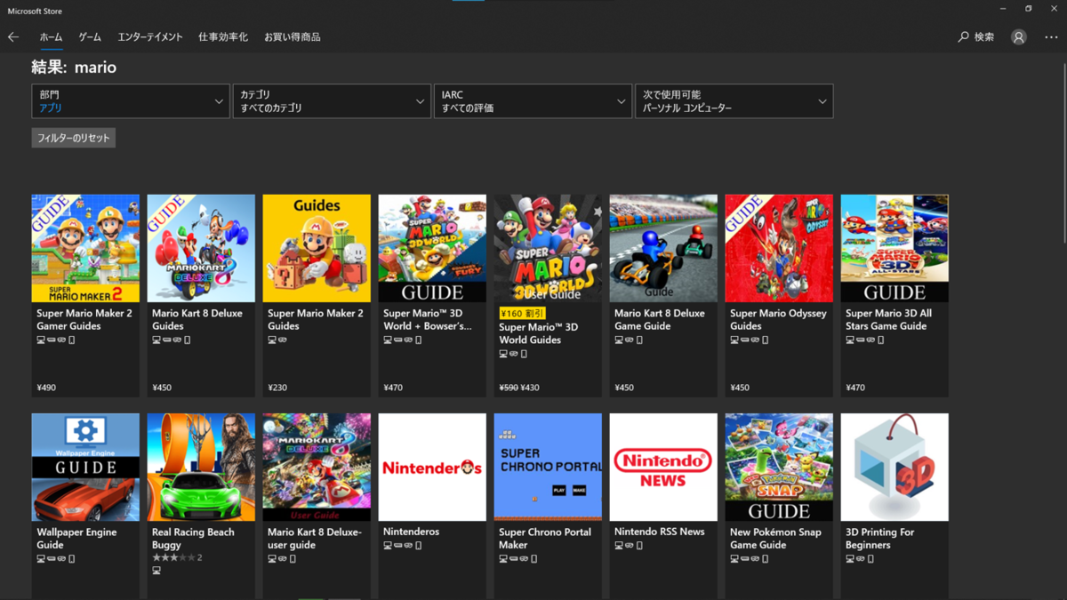This screenshot has width=1067, height=600.
Task: Open Super Mario 3D All Stars Game Guide thumbnail
Action: click(x=895, y=248)
